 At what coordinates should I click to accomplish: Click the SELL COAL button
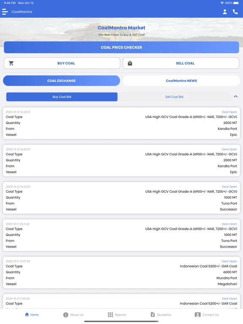pyautogui.click(x=181, y=63)
